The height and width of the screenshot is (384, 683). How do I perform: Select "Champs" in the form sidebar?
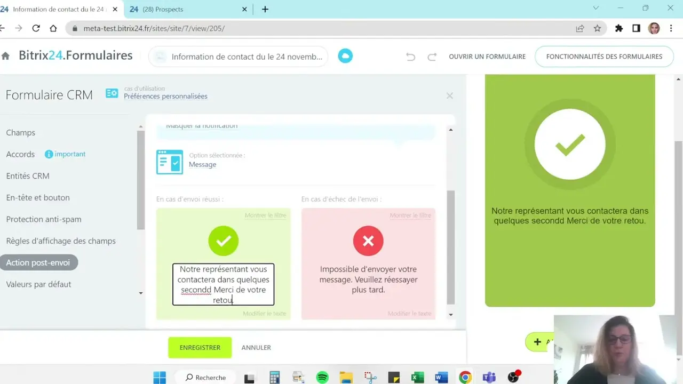[20, 132]
